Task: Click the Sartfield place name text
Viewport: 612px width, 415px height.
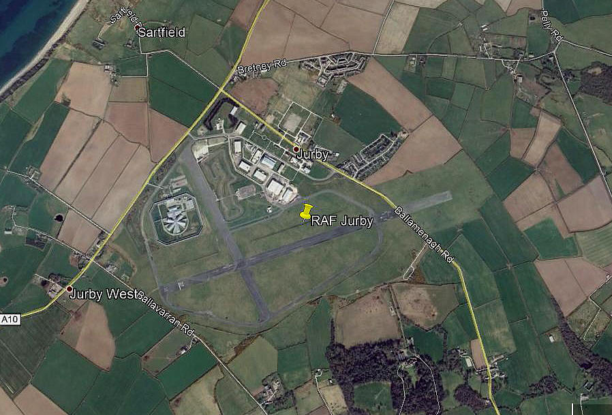Action: (162, 32)
